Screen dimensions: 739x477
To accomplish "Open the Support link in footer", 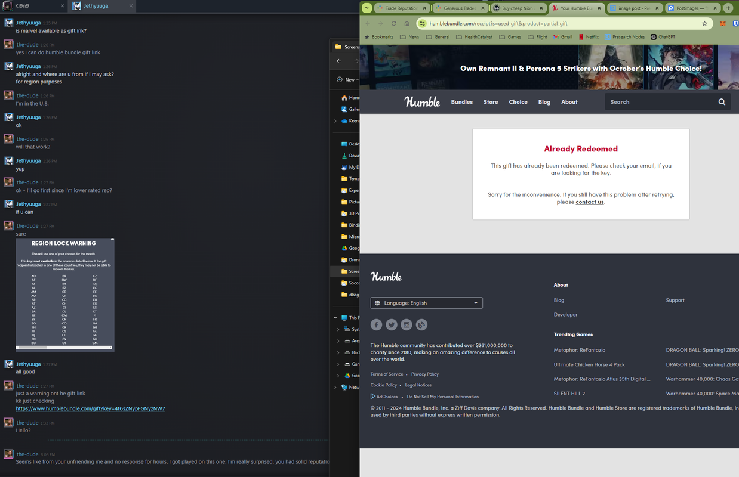I will [x=675, y=300].
